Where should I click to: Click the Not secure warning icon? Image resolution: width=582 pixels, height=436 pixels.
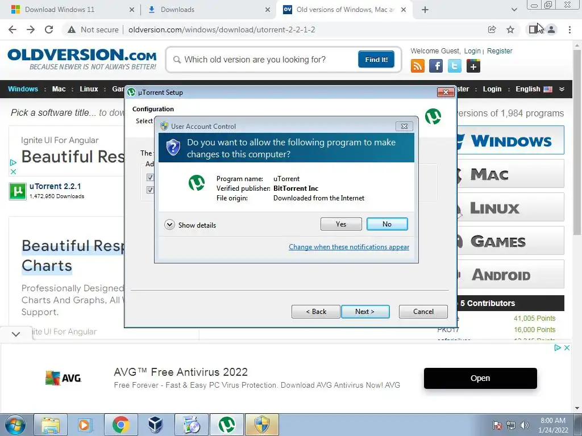coord(72,30)
